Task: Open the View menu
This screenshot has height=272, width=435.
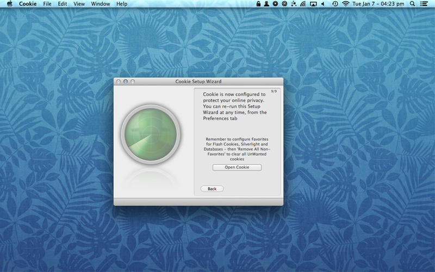Action: [x=79, y=4]
